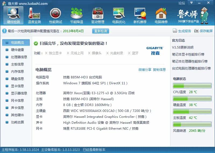Open 节能降温 energy saving tool

click(x=77, y=15)
